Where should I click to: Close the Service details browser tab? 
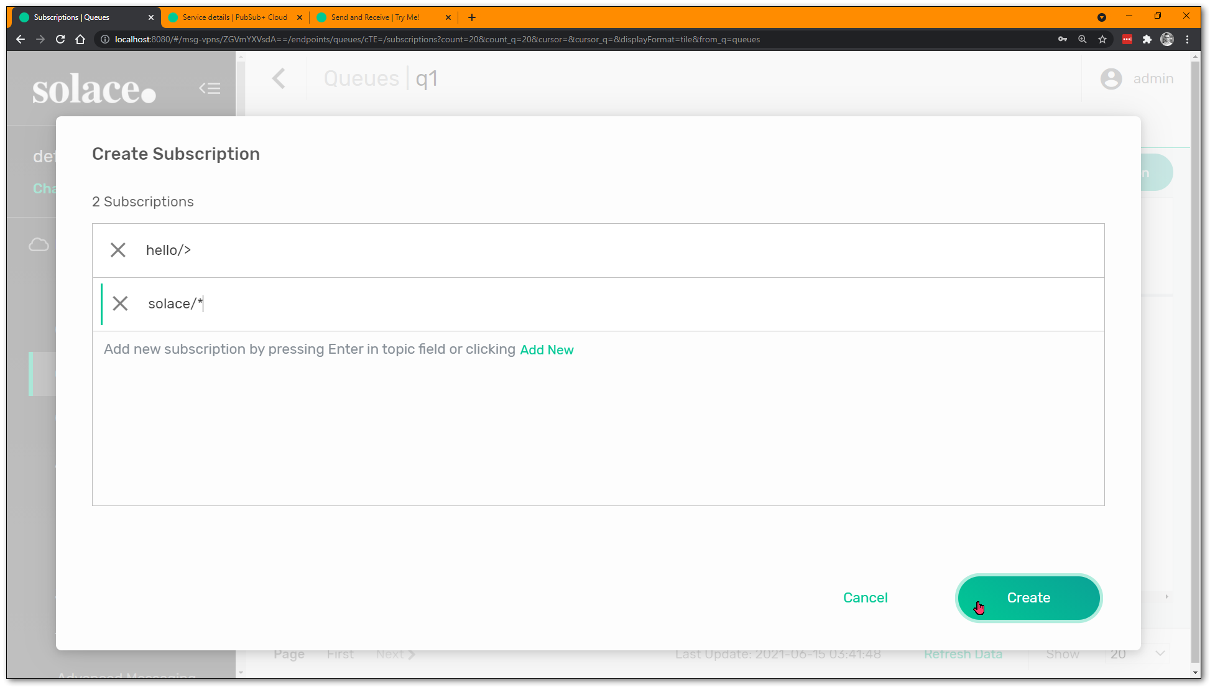pos(300,17)
